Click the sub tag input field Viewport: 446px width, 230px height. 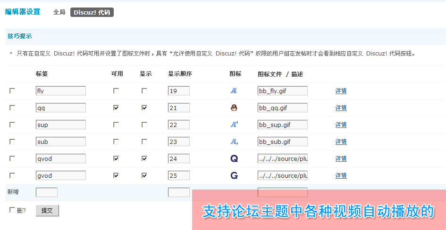click(x=60, y=142)
